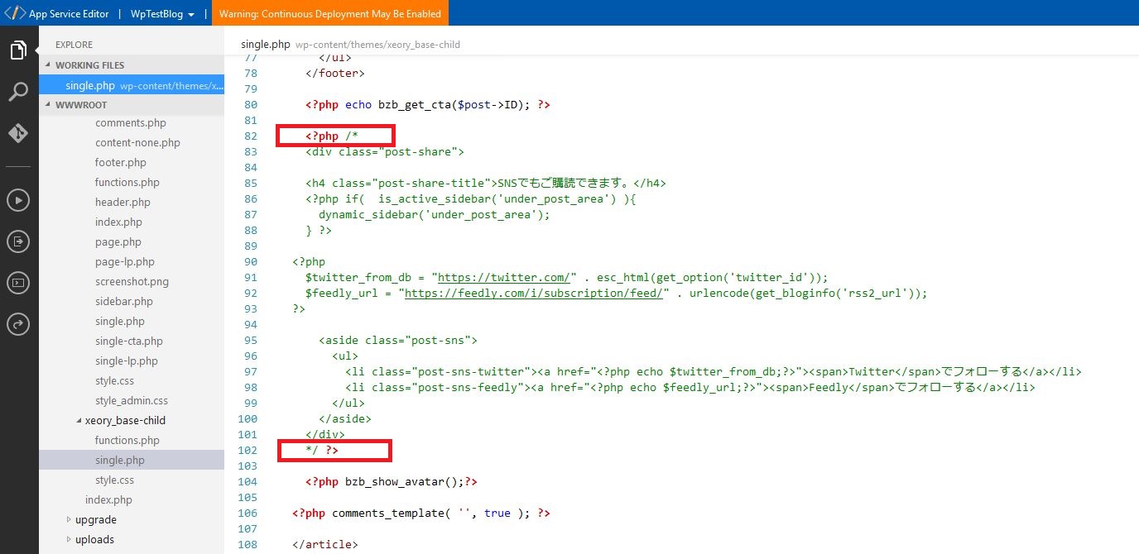Click the Continuous Deployment warning banner

pos(331,13)
